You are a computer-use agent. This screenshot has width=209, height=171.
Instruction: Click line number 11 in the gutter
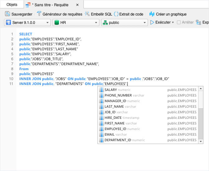(x=11, y=84)
